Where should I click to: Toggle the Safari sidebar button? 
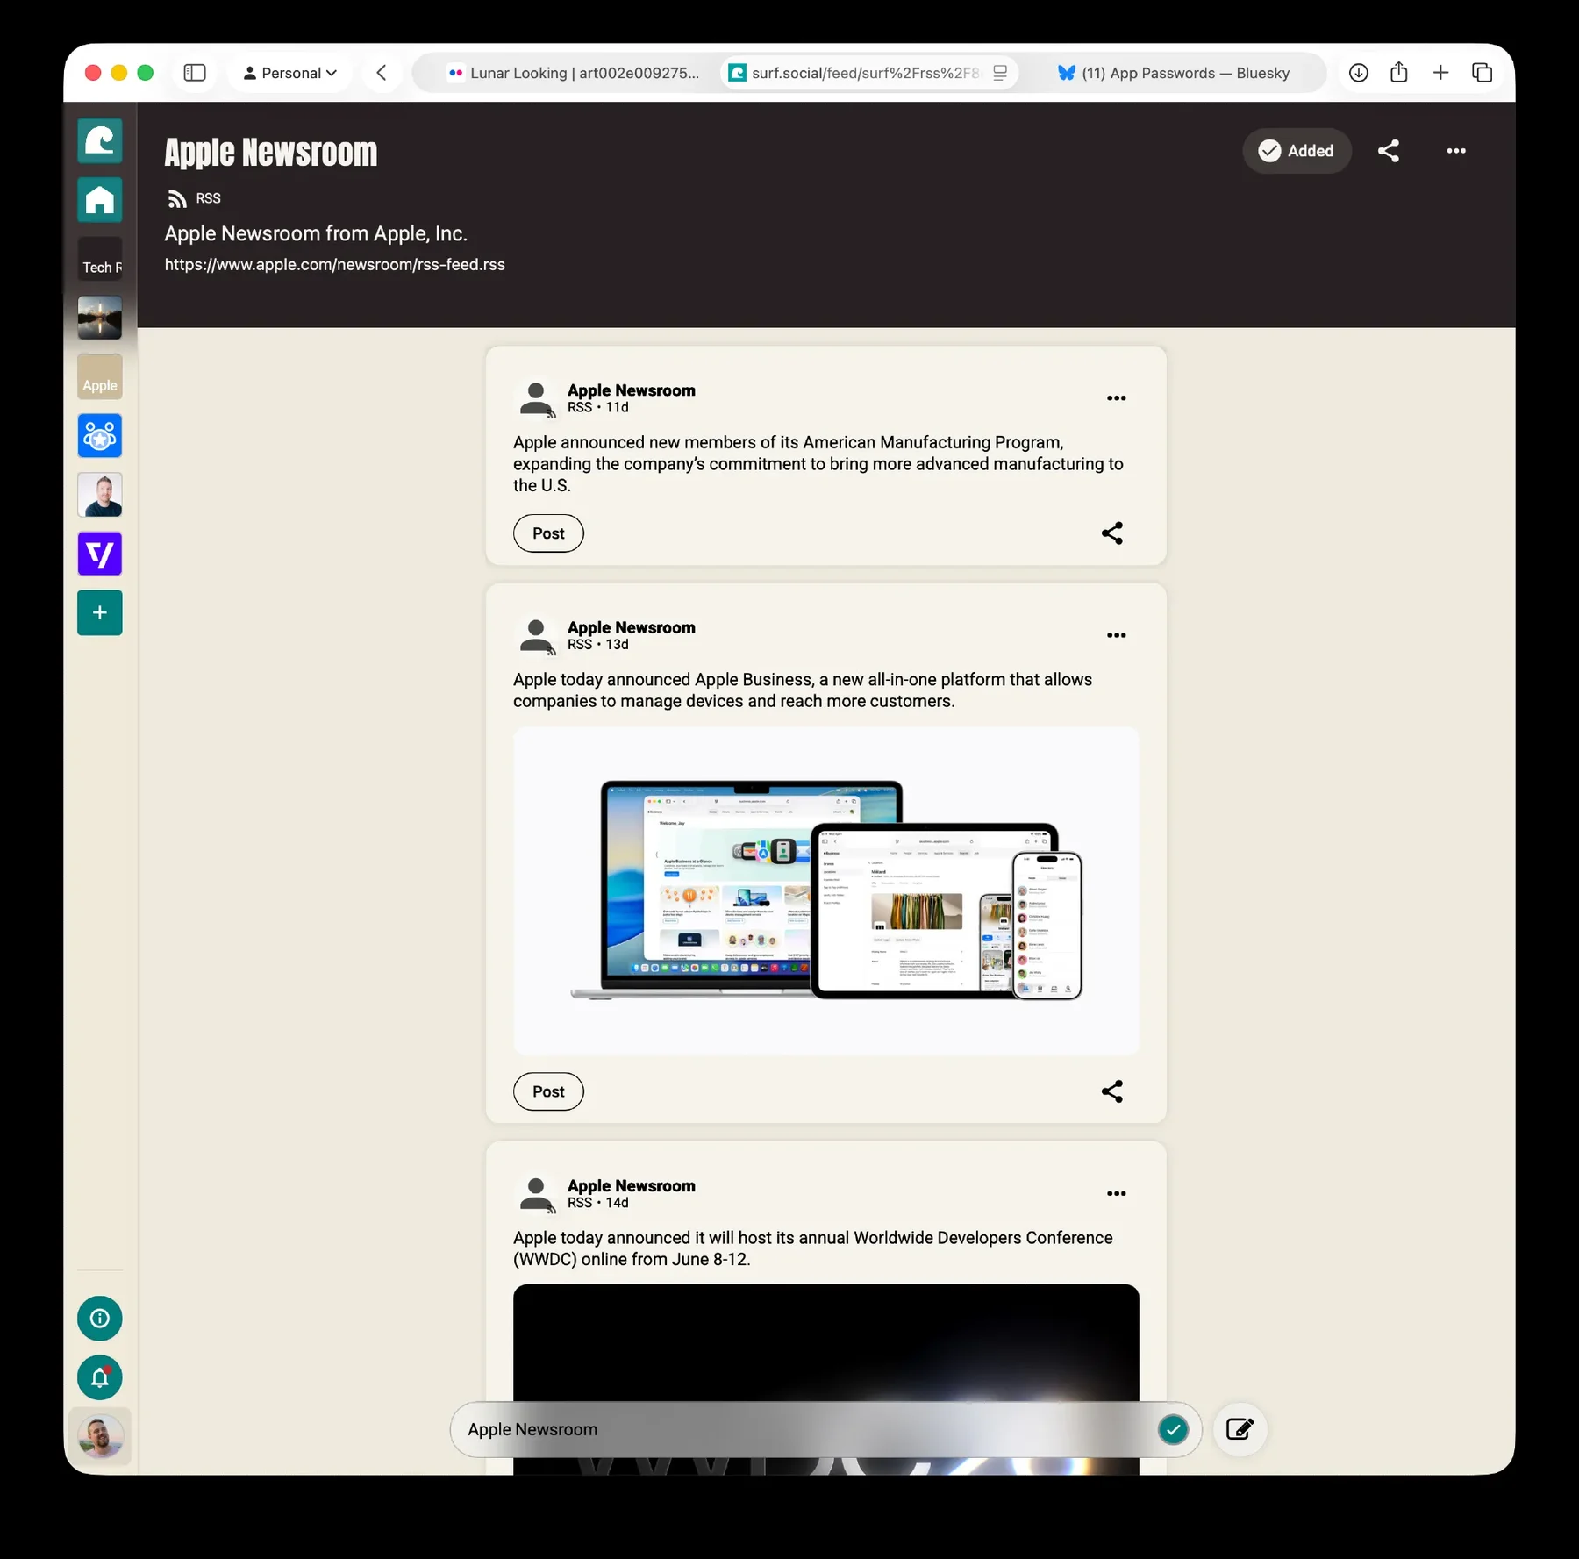pos(195,73)
